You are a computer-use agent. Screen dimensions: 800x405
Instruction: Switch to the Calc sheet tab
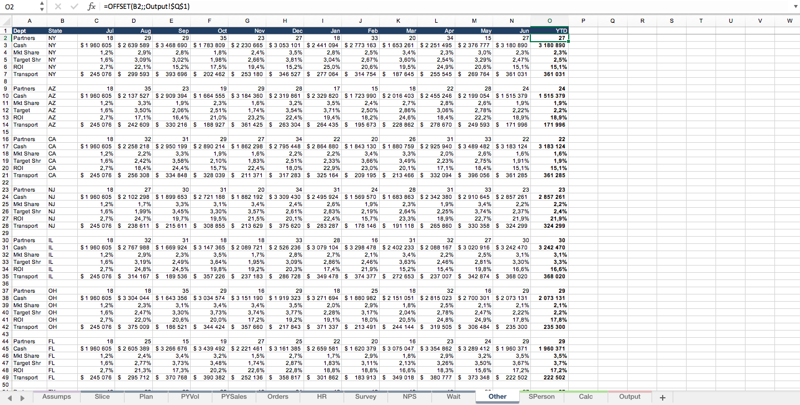(585, 397)
